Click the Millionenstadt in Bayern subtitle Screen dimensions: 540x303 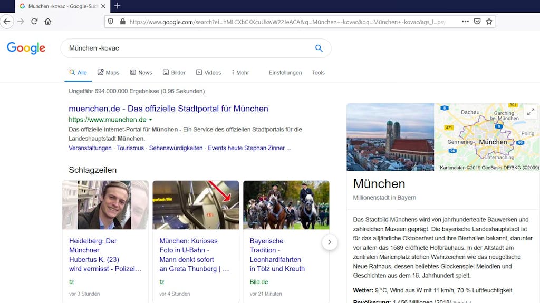[x=384, y=197]
